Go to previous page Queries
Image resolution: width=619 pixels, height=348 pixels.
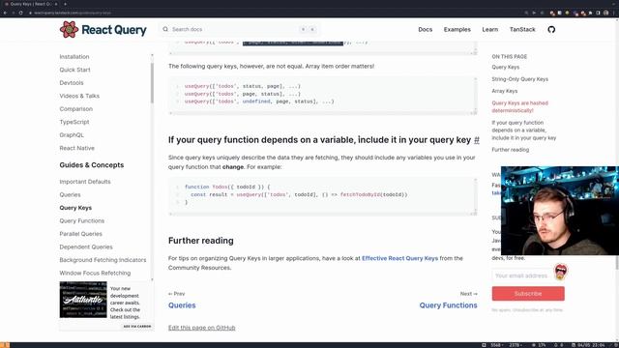tap(182, 305)
